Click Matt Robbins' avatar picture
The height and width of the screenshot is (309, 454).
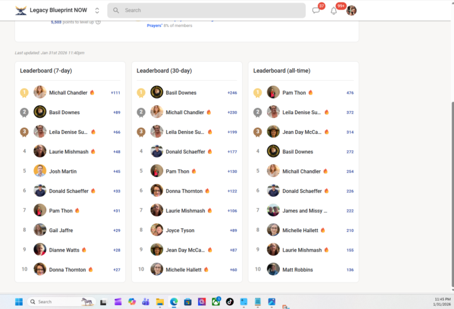coord(273,269)
